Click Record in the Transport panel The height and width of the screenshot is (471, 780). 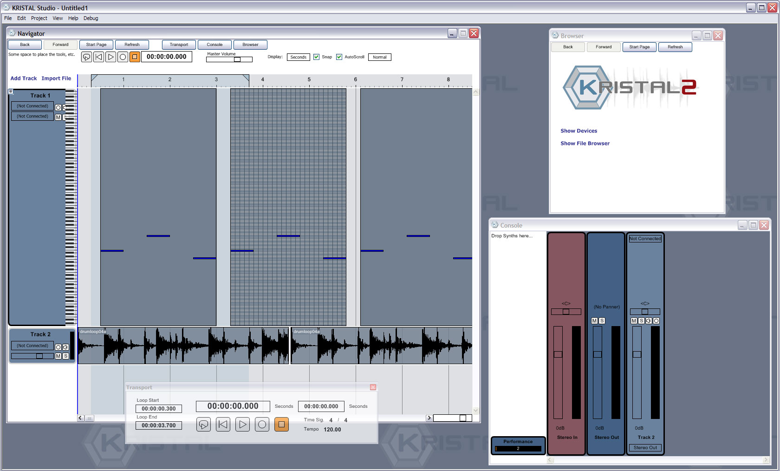point(262,425)
